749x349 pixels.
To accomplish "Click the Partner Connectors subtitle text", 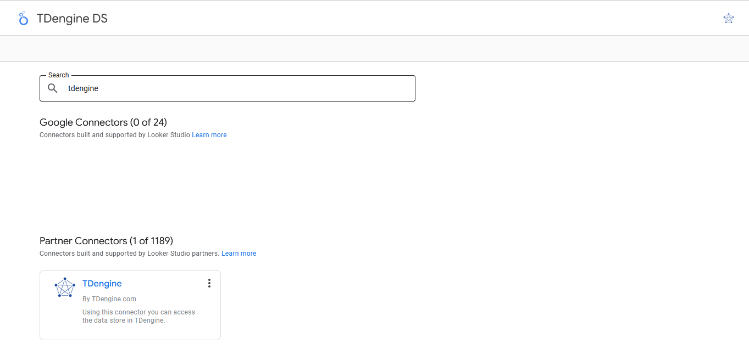I will click(x=129, y=254).
